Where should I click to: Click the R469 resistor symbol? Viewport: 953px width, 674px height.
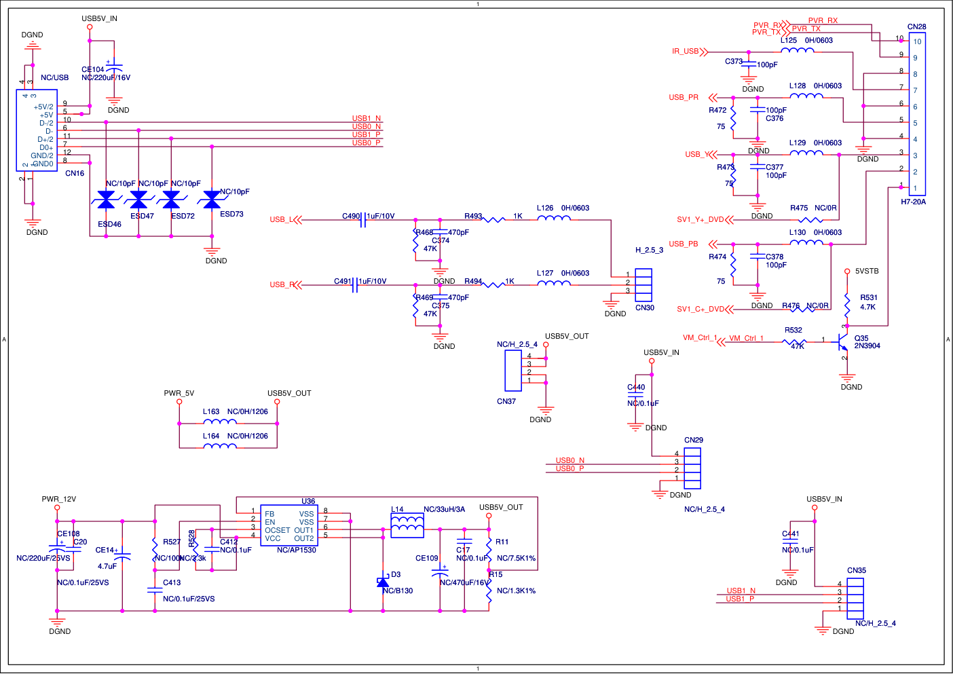(415, 305)
